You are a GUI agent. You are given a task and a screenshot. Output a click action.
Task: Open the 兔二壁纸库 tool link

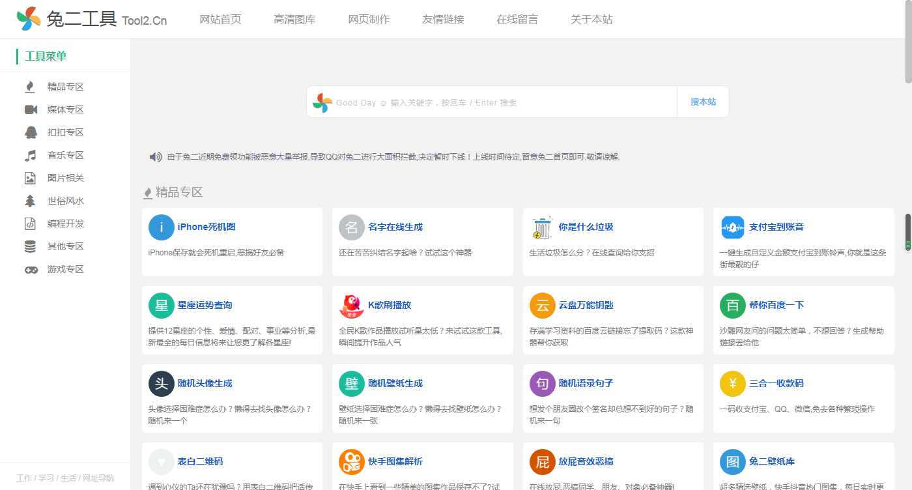pos(772,461)
